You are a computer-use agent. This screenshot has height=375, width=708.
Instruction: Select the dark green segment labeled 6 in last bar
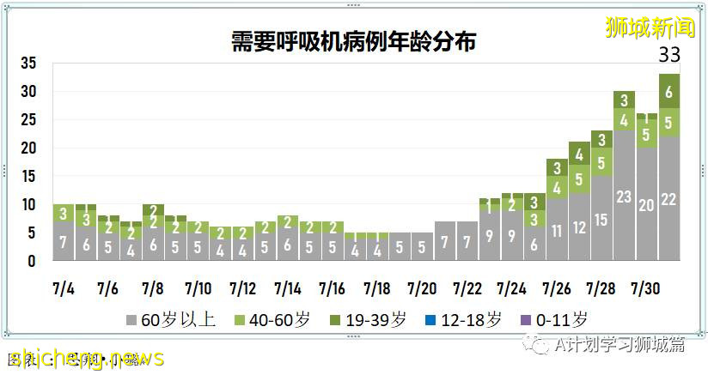coord(668,91)
